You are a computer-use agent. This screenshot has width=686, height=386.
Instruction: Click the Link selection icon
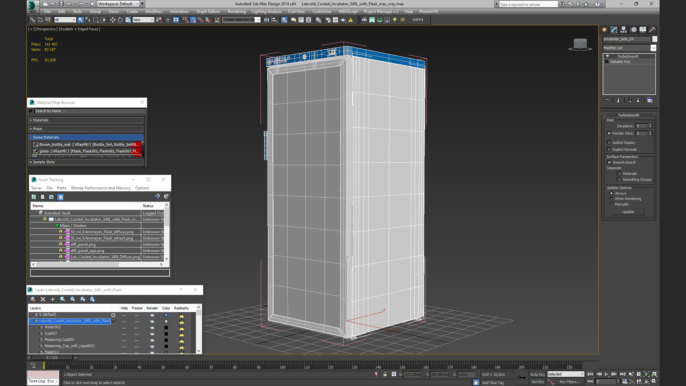(x=33, y=20)
